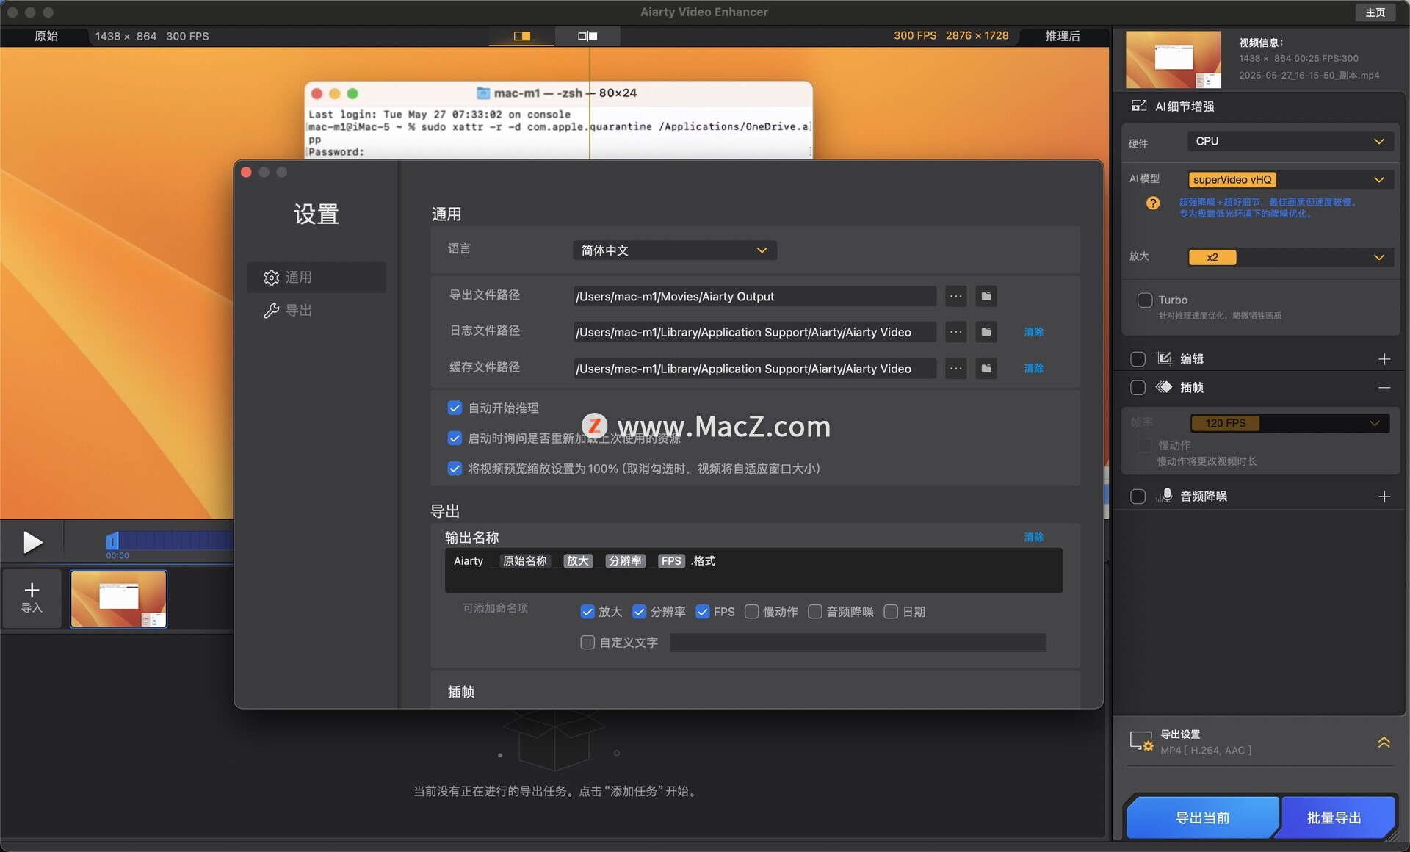The image size is (1410, 852).
Task: Open export path folder icon
Action: (x=986, y=297)
